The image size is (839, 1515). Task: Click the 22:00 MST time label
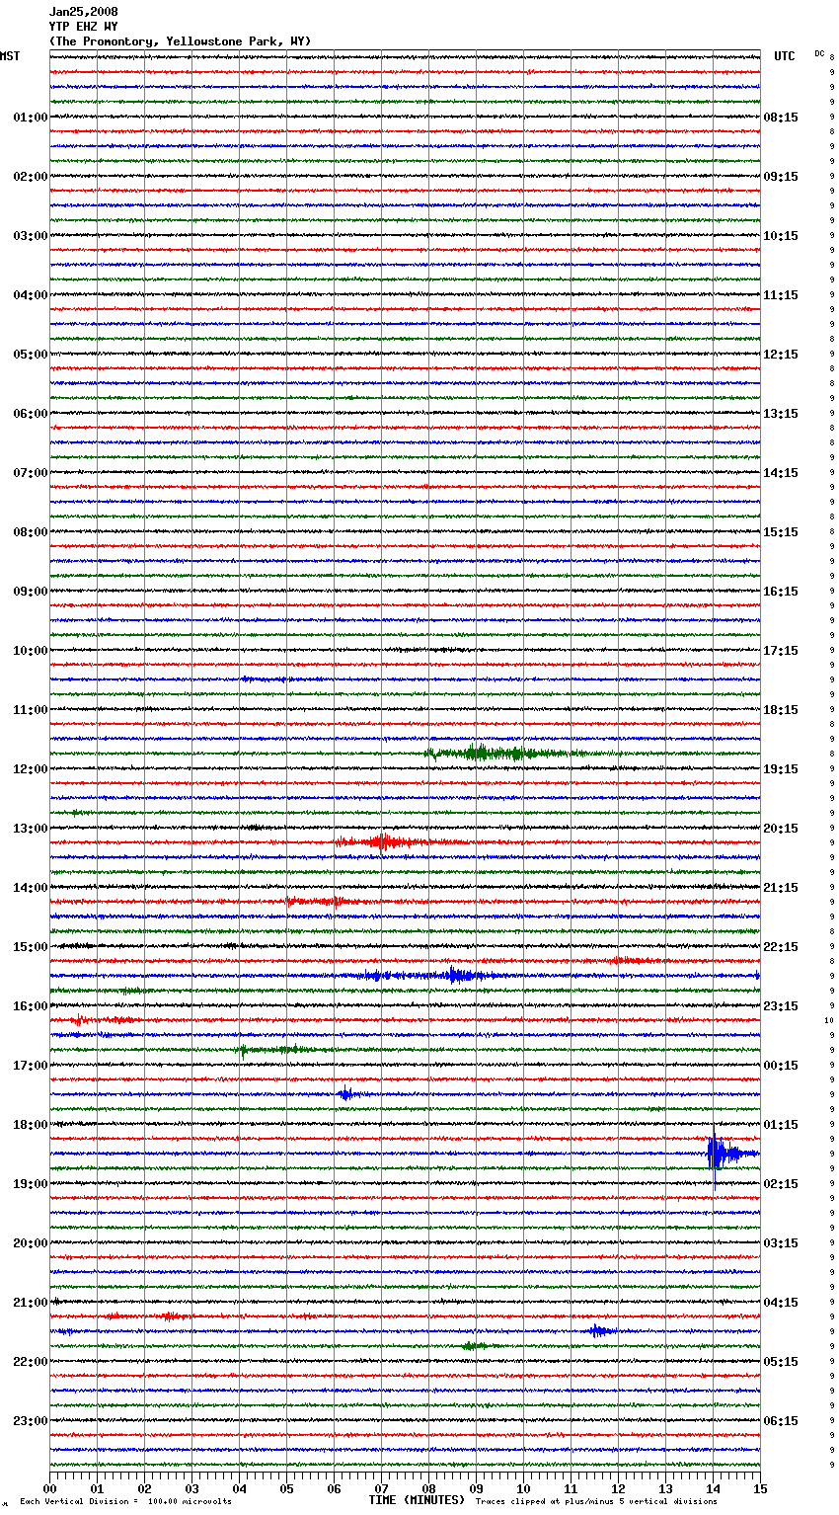click(x=31, y=1362)
